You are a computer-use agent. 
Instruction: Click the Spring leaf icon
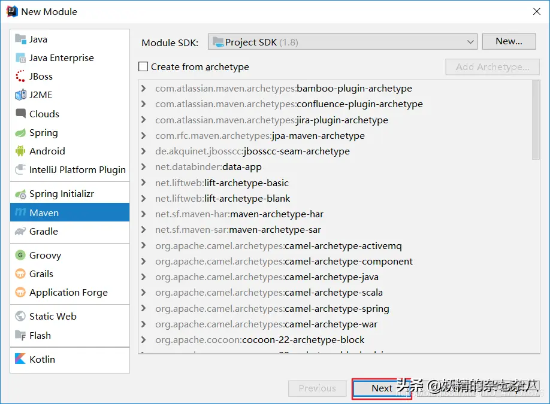point(20,133)
